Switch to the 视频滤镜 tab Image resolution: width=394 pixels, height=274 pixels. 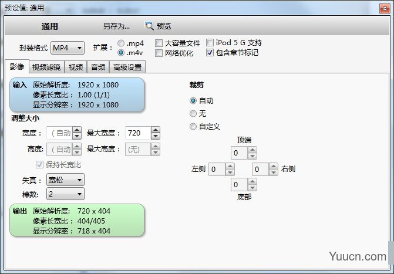[x=46, y=67]
